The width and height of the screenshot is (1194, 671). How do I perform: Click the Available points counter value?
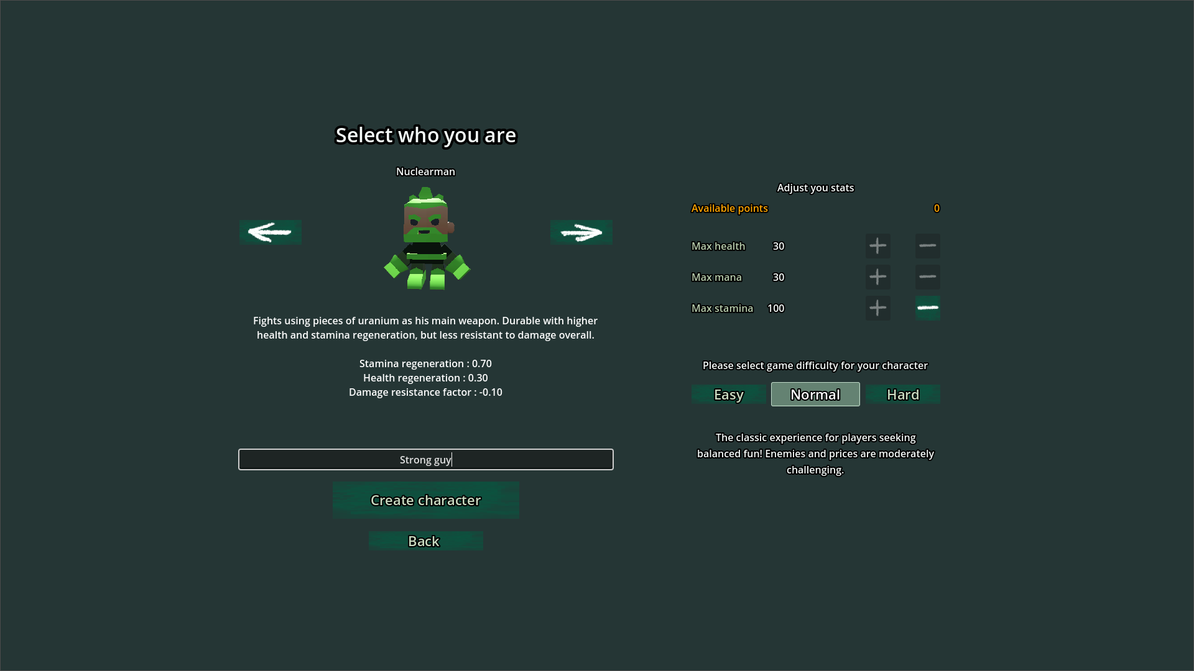(x=936, y=208)
